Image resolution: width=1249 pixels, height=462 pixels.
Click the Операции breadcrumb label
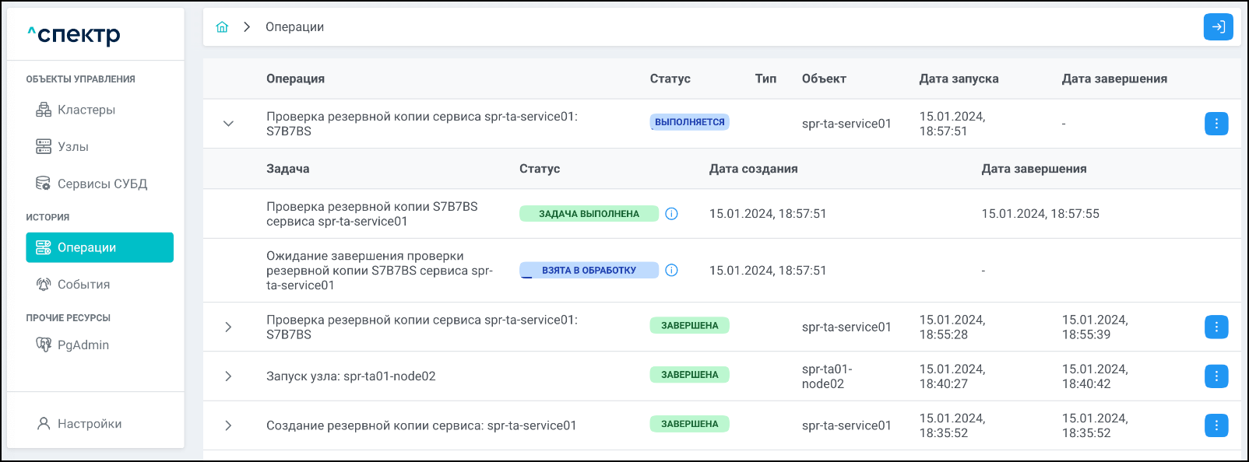(x=294, y=27)
